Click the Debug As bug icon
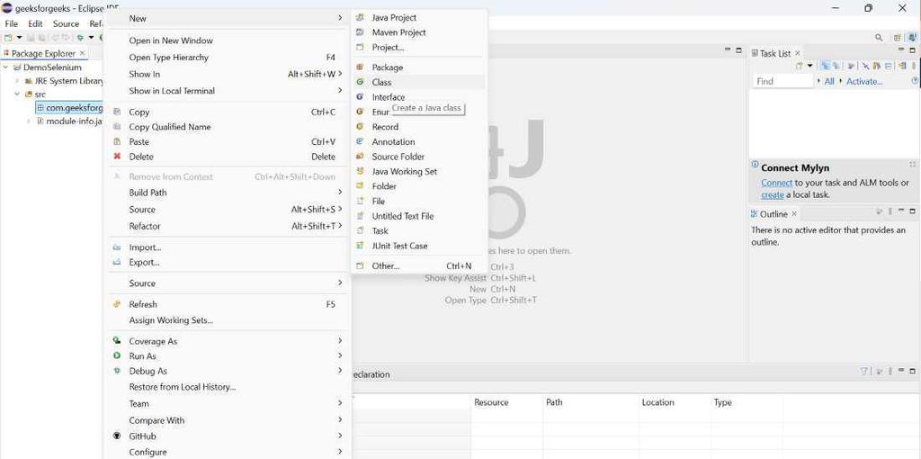 pyautogui.click(x=117, y=372)
